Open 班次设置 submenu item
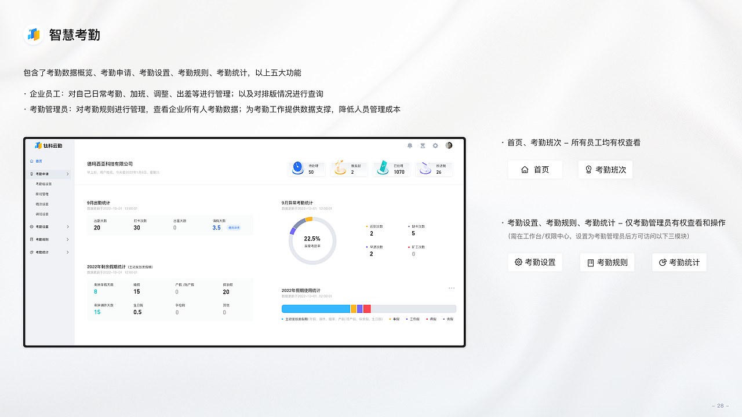The width and height of the screenshot is (742, 417). pyautogui.click(x=42, y=204)
